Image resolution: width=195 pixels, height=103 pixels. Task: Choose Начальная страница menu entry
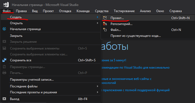(50, 29)
